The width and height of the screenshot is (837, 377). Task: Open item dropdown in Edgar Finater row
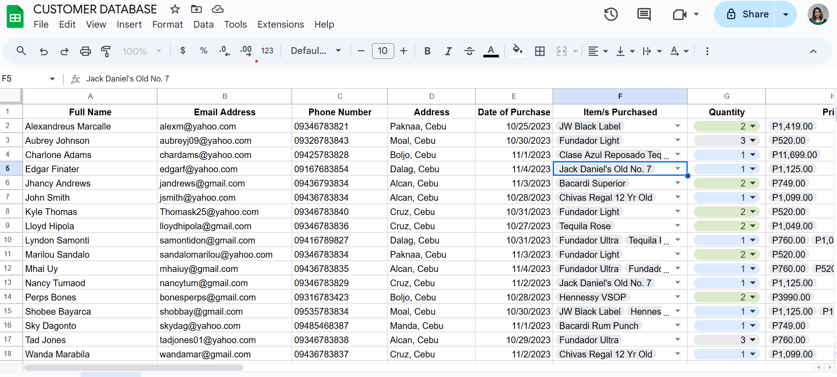click(x=678, y=169)
